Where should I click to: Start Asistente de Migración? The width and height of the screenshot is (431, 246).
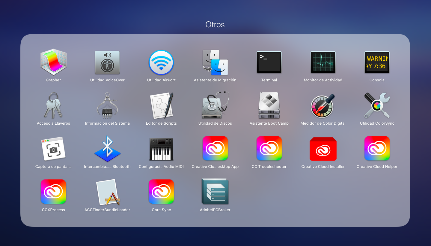tap(215, 62)
